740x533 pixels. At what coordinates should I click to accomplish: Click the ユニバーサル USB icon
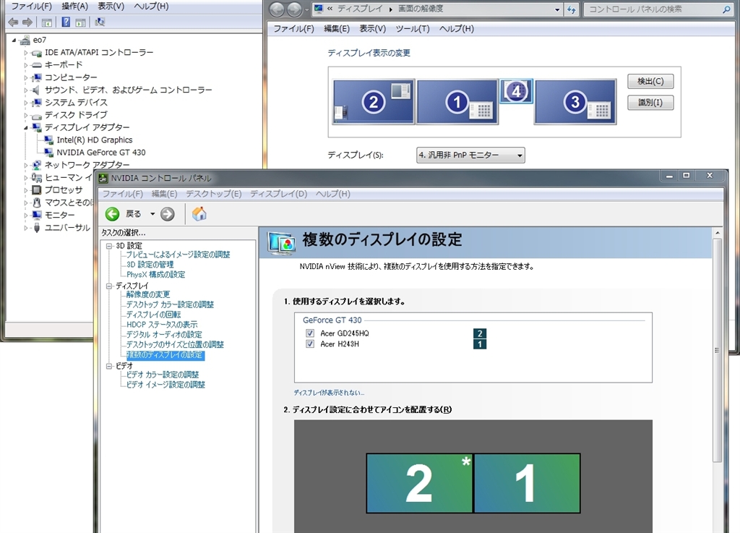[x=37, y=228]
